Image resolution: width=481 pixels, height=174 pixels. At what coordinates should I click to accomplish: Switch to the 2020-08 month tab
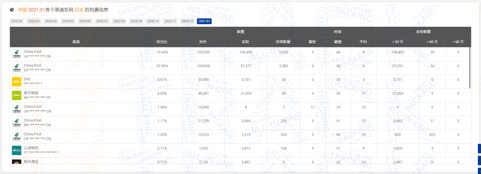(119, 21)
